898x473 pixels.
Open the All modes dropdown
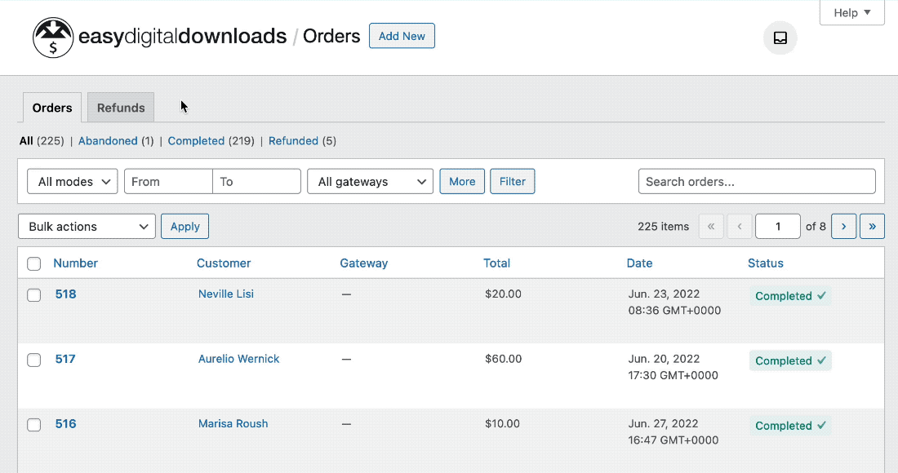pyautogui.click(x=72, y=181)
